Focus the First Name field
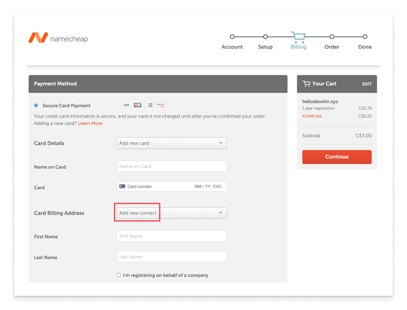This screenshot has height=310, width=407. click(172, 236)
